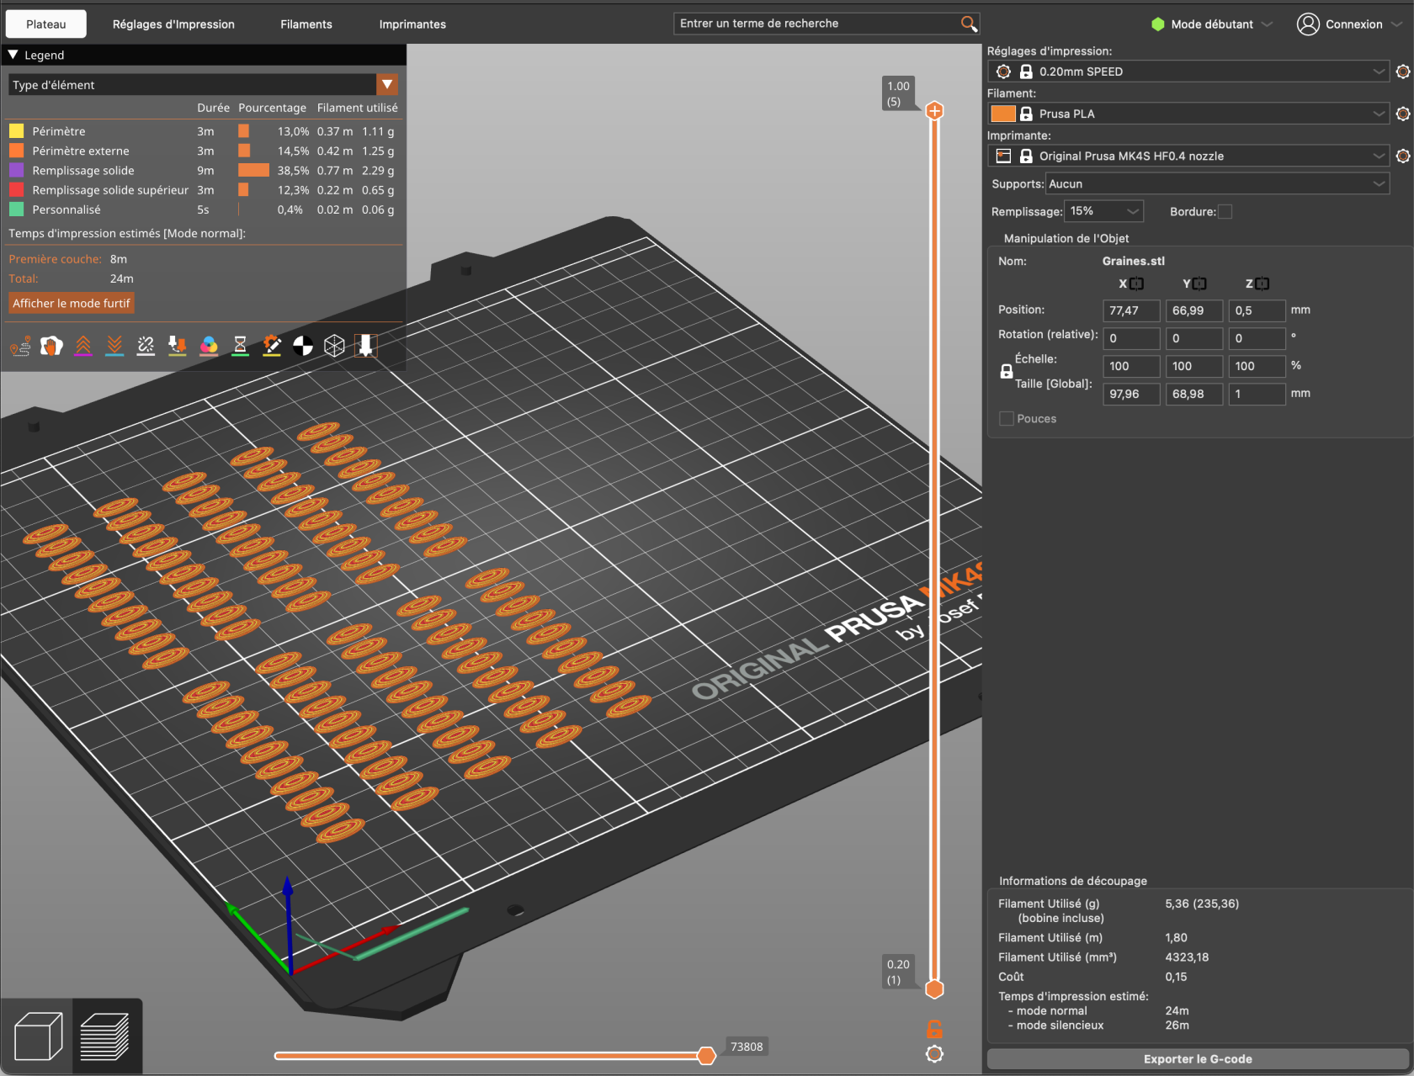Toggle the Color changes circles icon
The height and width of the screenshot is (1076, 1414).
pos(209,346)
